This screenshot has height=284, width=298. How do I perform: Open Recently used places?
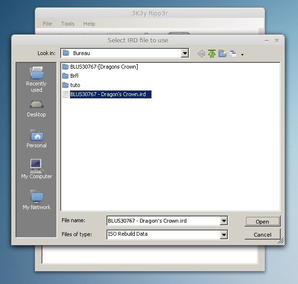click(37, 79)
